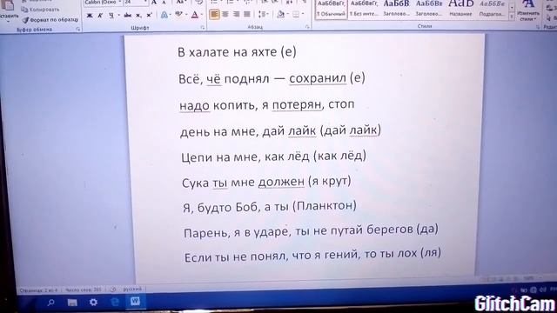Image resolution: width=557 pixels, height=313 pixels.
Task: Click the word "Планктон" in document
Action: click(x=325, y=206)
